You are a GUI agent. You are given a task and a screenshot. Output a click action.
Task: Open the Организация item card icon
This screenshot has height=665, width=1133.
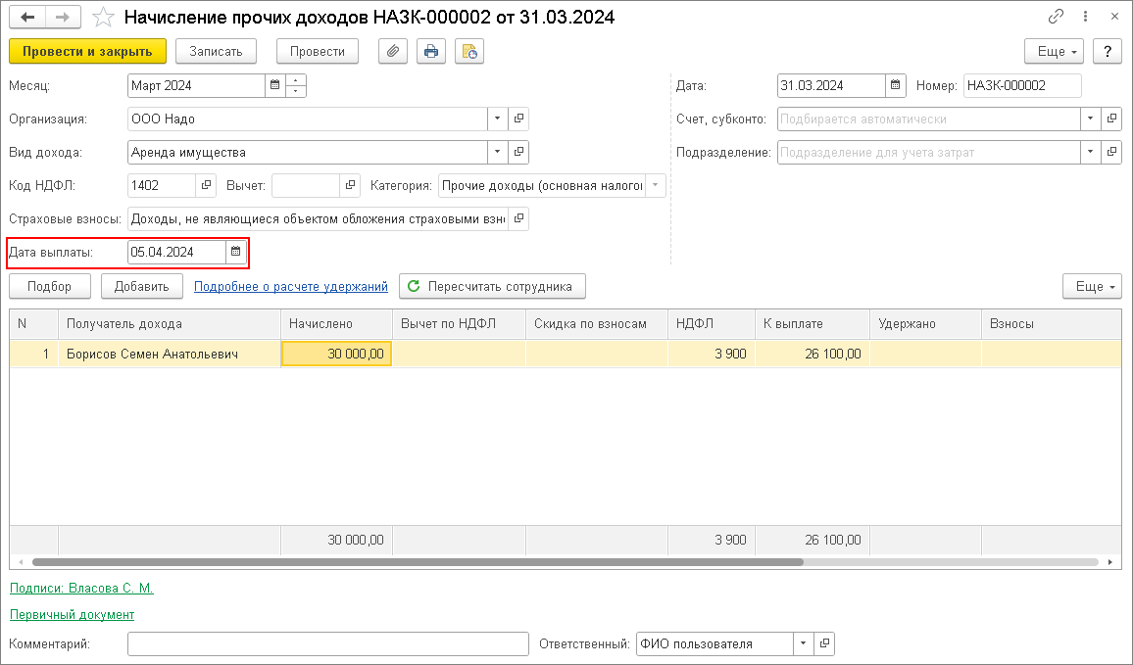pos(518,119)
